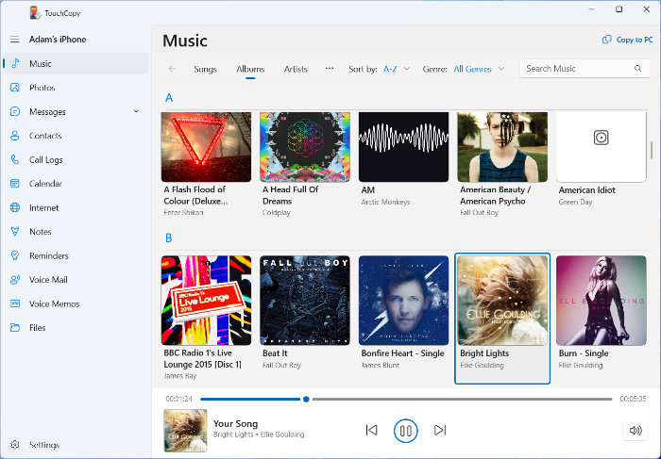The image size is (661, 459).
Task: Click the now playing artwork thumbnail
Action: click(185, 431)
